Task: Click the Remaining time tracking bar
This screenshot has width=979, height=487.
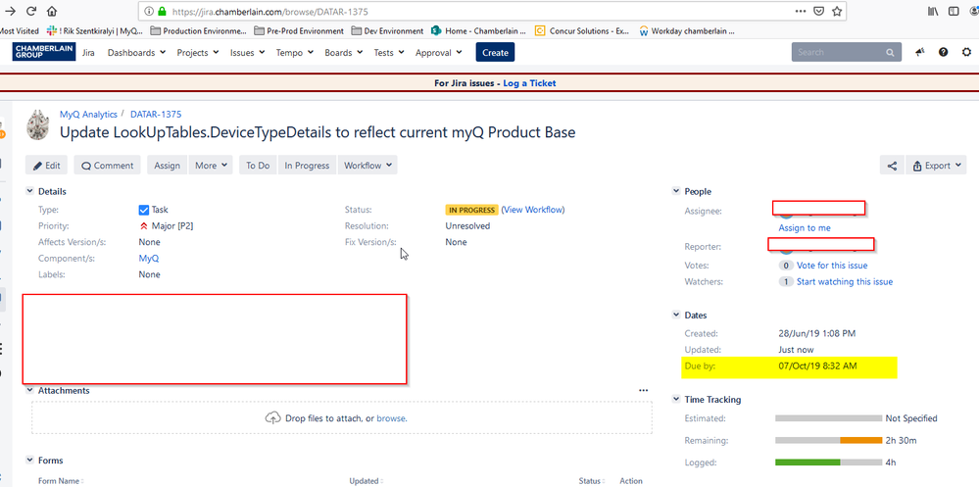Action: click(828, 440)
